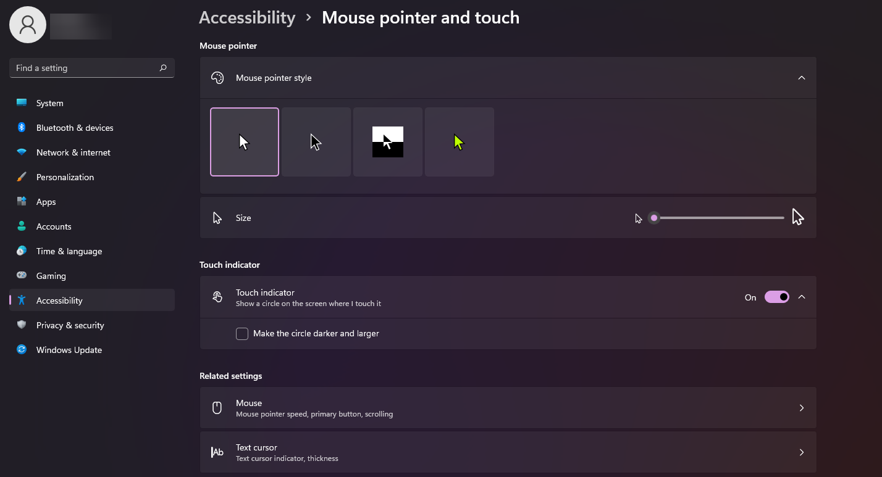Image resolution: width=882 pixels, height=477 pixels.
Task: Click the paintbrush icon for Personalization
Action: coord(22,177)
